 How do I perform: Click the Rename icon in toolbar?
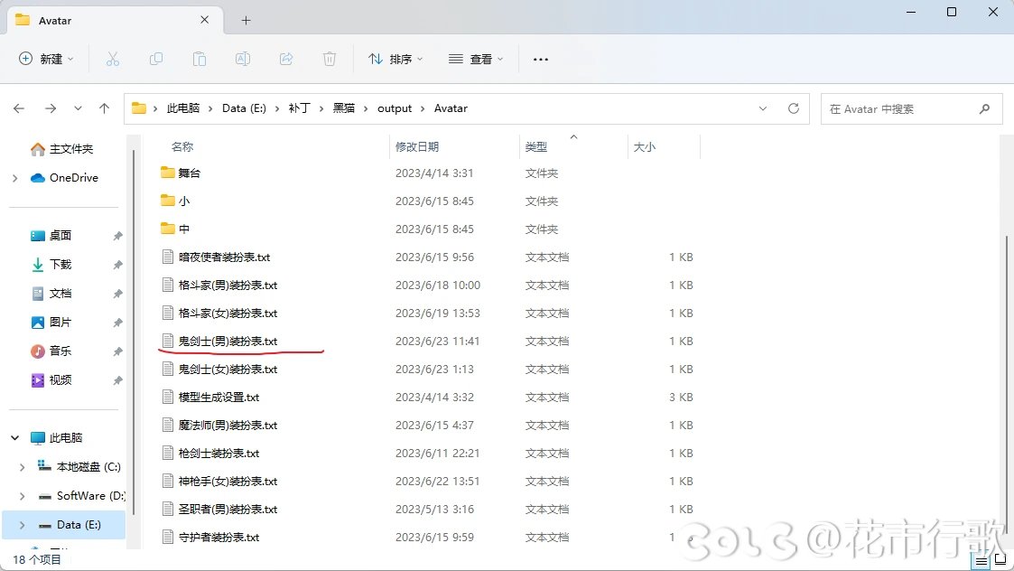click(243, 59)
